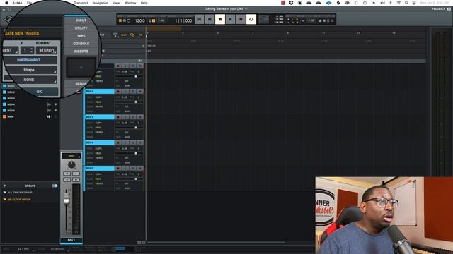Click the CONSOLE section label
Screen dimensions: 453x254
(x=81, y=44)
